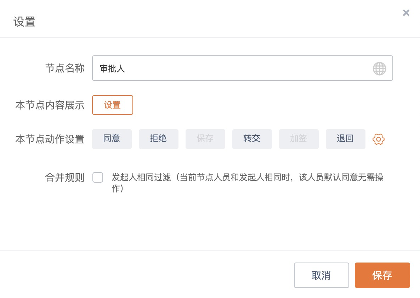Close the 设置 dialog with the X icon
Viewport: 420px width, 298px height.
pos(406,13)
